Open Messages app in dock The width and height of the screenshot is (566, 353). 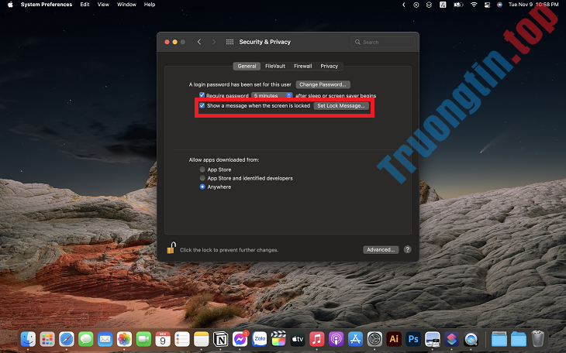click(86, 339)
